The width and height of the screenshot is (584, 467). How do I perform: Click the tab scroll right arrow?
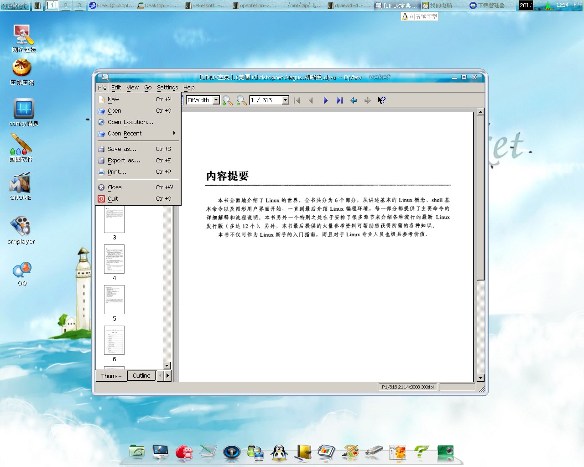[x=167, y=376]
